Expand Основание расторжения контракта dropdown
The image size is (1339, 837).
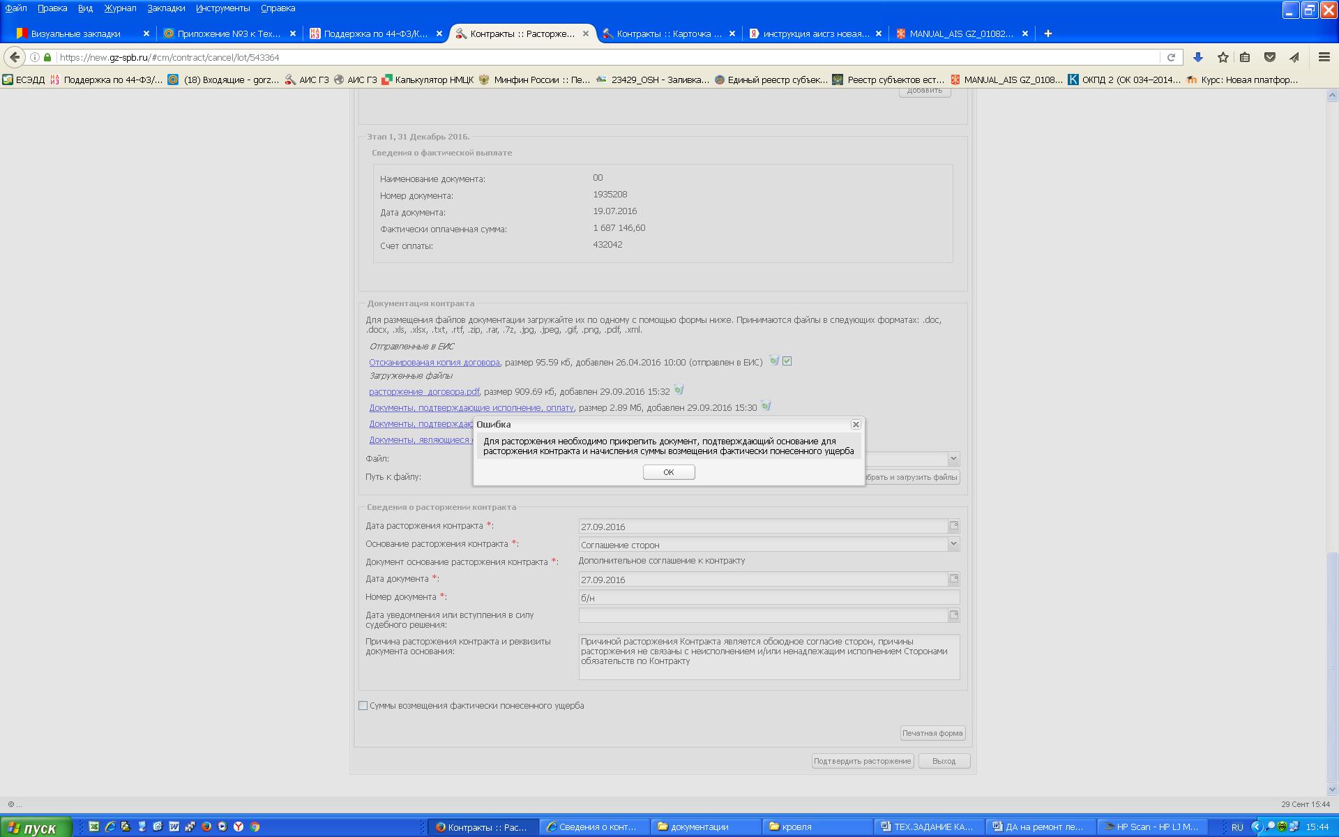point(953,544)
